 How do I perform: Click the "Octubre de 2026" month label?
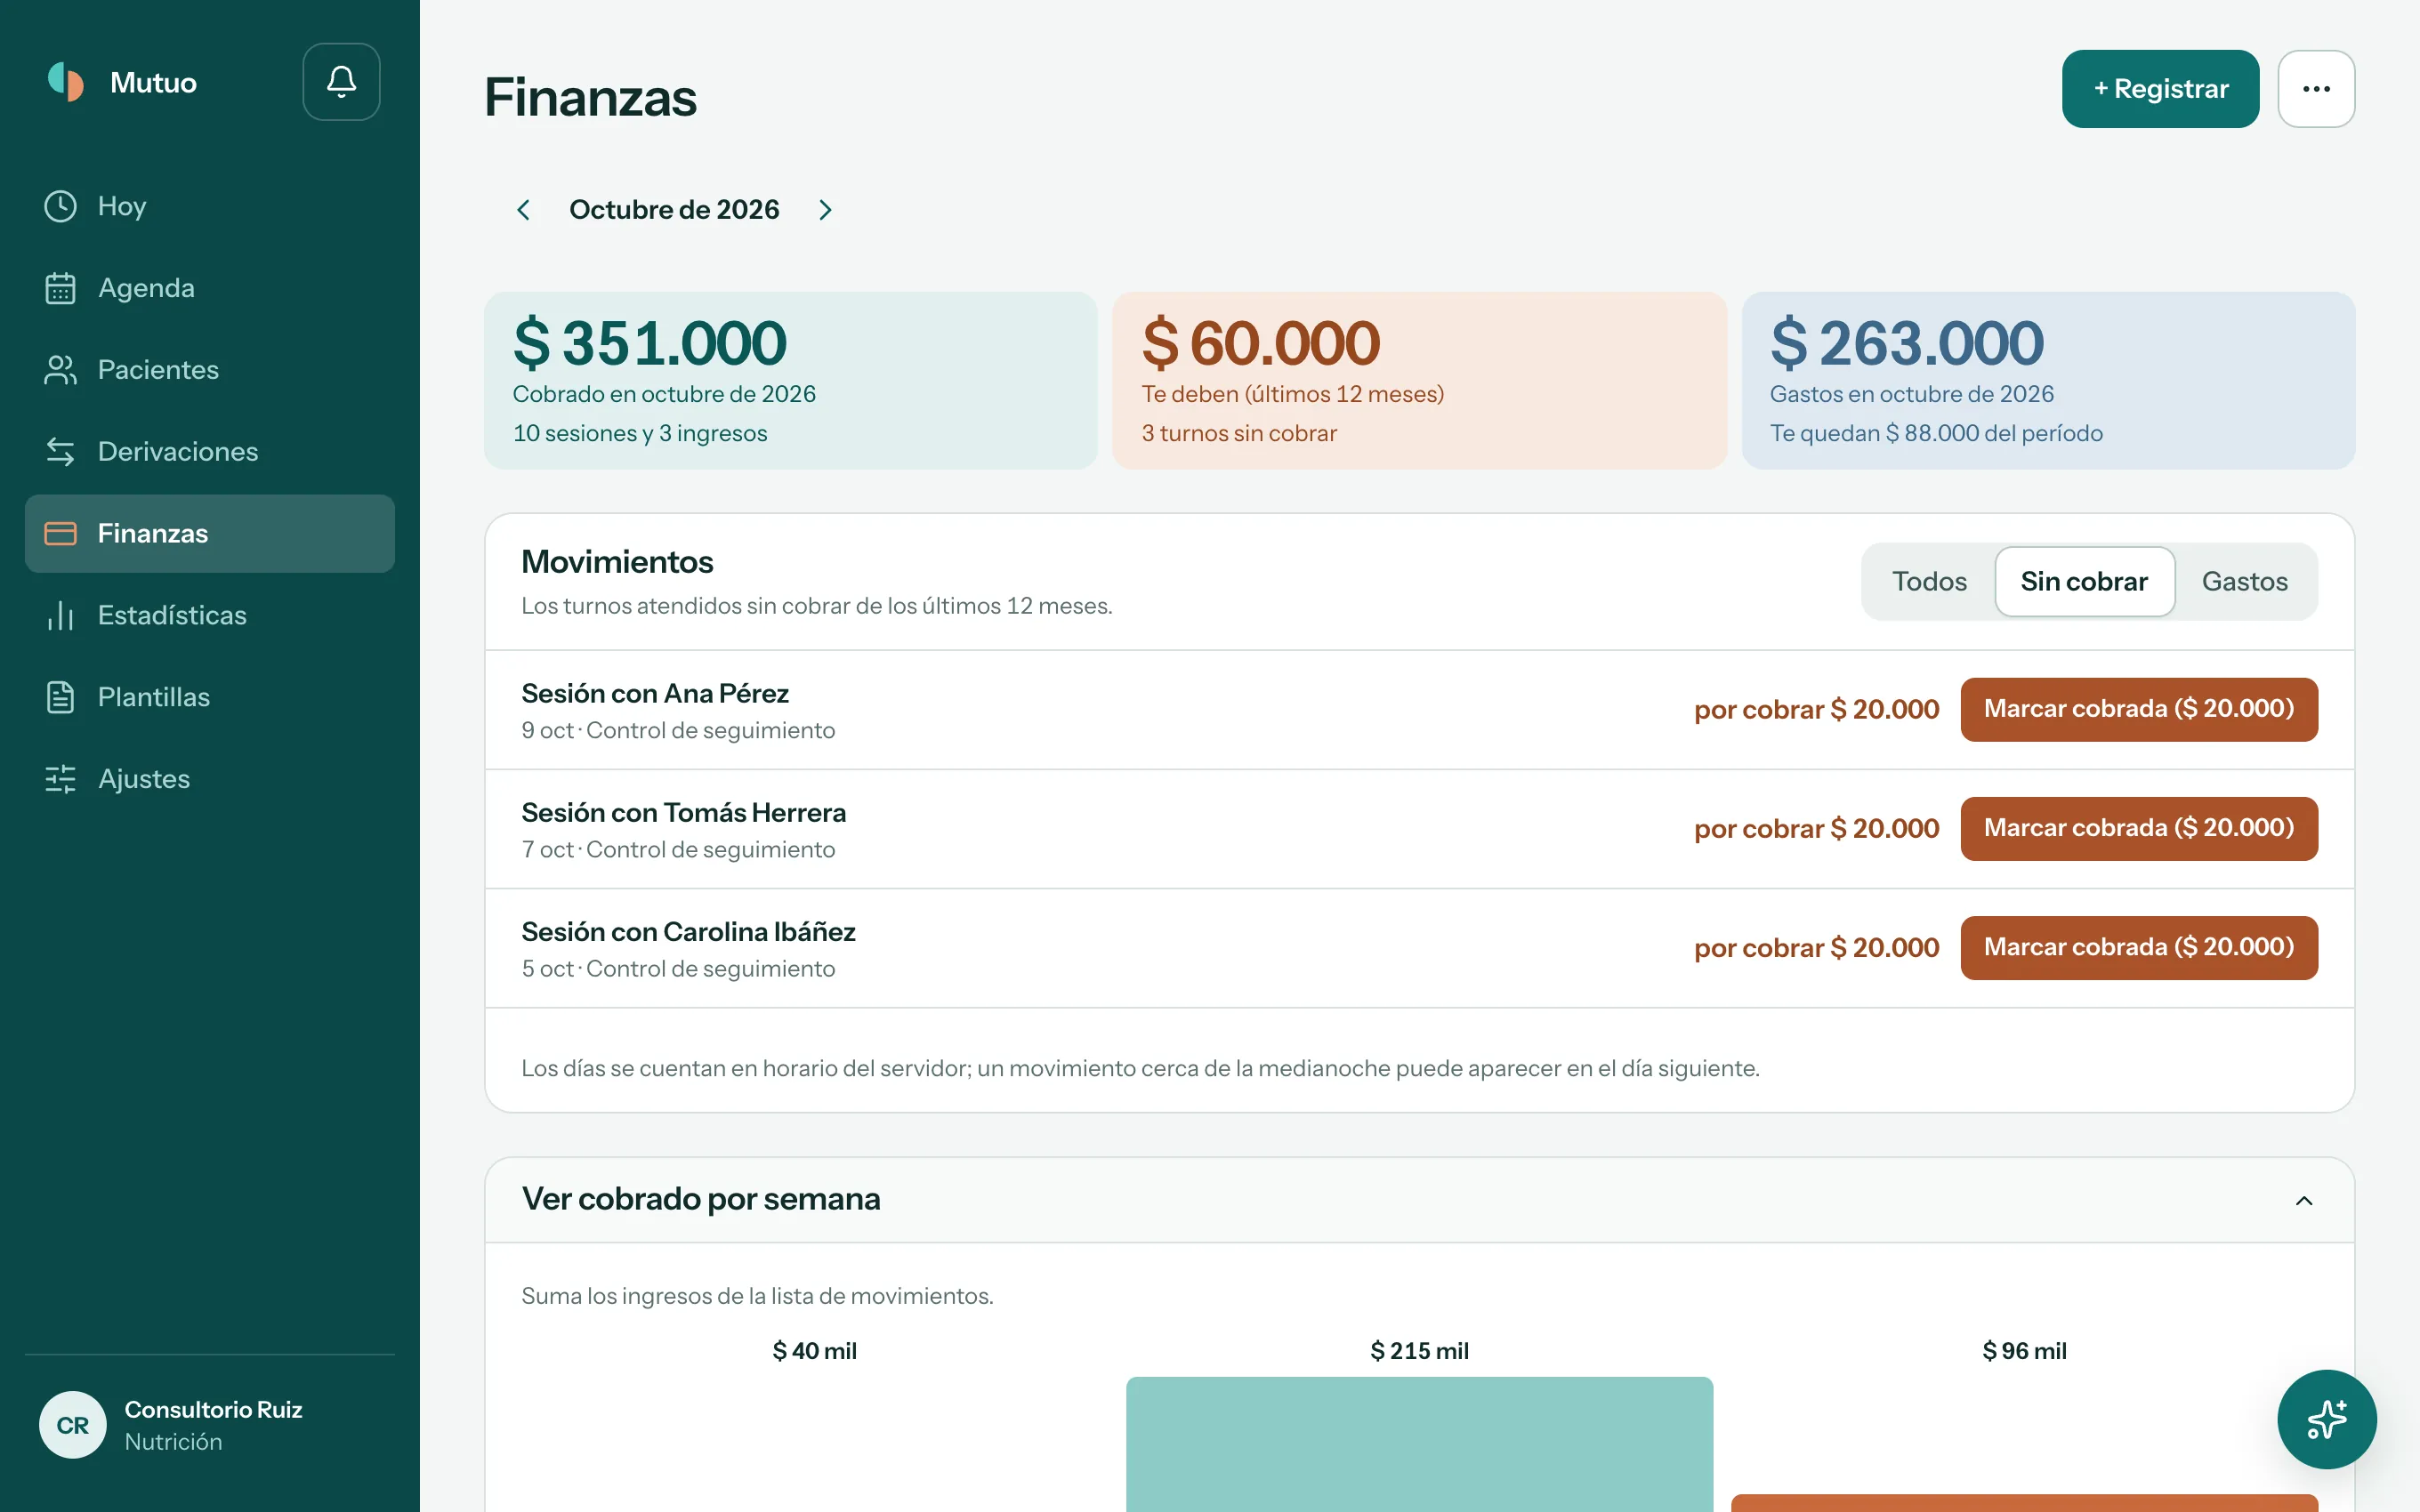674,210
